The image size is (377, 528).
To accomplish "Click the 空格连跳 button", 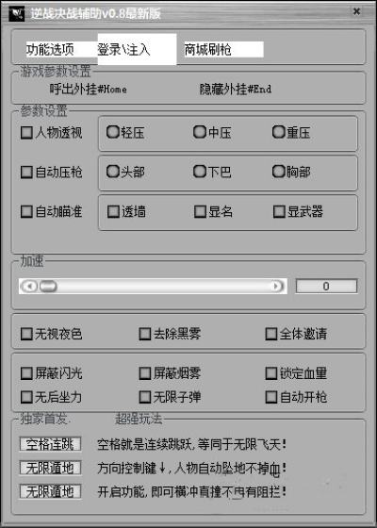I will tap(50, 444).
